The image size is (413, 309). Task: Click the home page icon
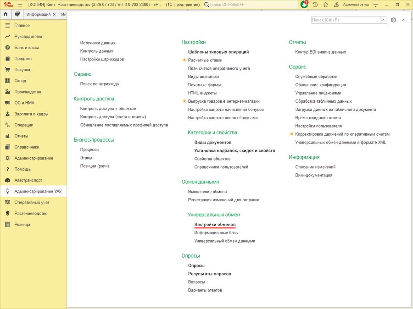pyautogui.click(x=6, y=14)
